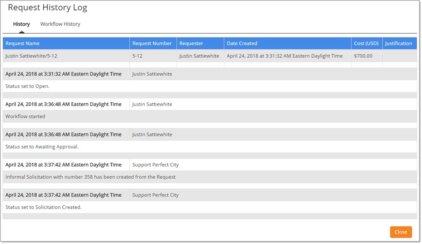
Task: Select the 'Status set to Open.' entry
Action: pos(27,86)
